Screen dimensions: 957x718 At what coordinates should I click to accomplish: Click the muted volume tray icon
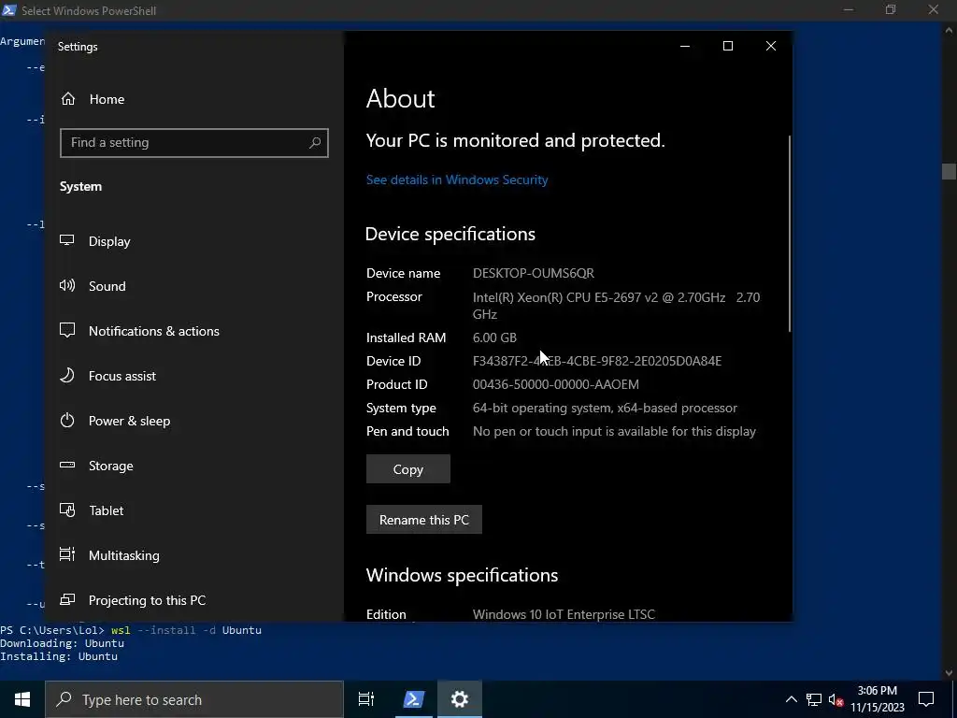tap(836, 700)
